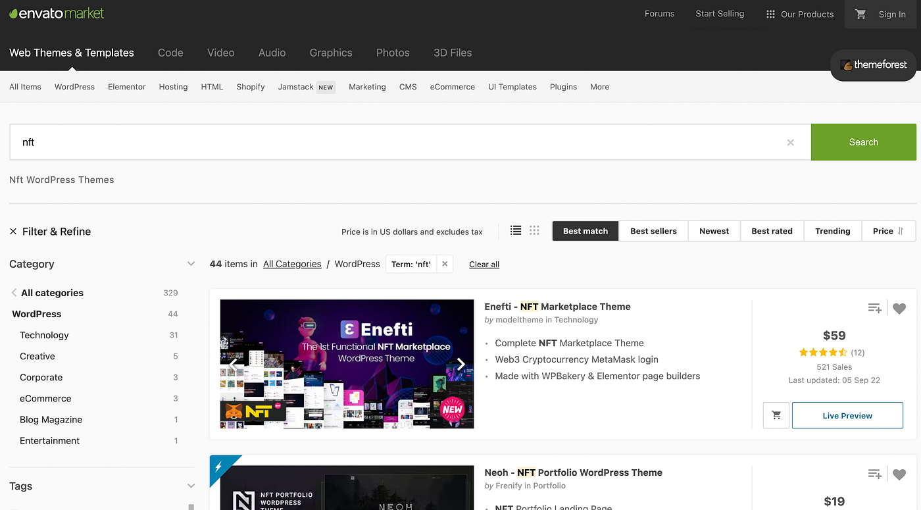Open the Code marketplace tab
This screenshot has width=921, height=510.
point(170,53)
